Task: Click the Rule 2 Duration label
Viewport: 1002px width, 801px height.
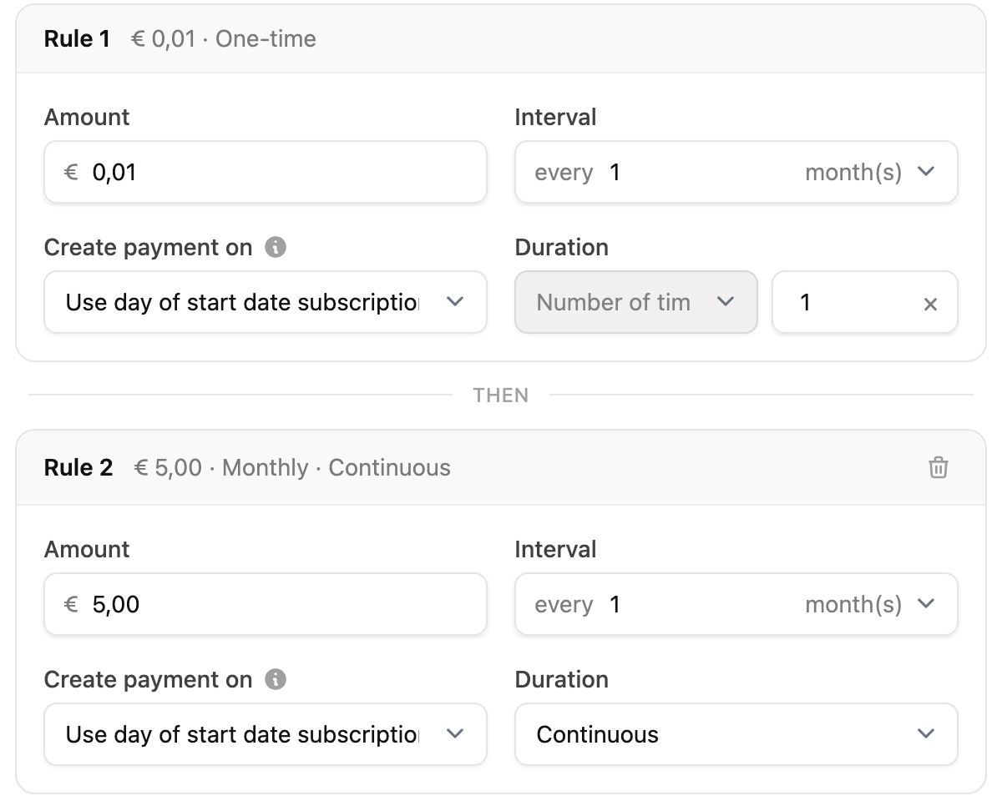Action: [x=562, y=679]
